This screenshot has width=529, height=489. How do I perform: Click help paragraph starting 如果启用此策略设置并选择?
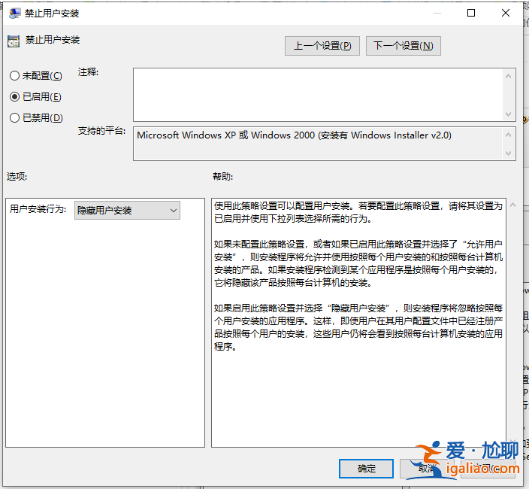[358, 327]
